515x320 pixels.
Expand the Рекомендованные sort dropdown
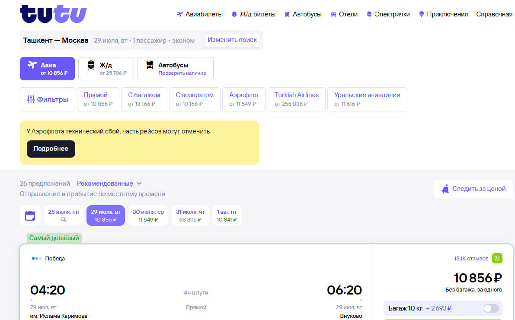[x=109, y=184]
